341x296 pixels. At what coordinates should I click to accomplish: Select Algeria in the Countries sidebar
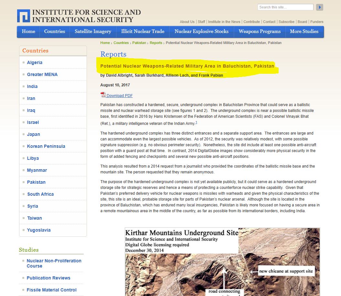35,62
